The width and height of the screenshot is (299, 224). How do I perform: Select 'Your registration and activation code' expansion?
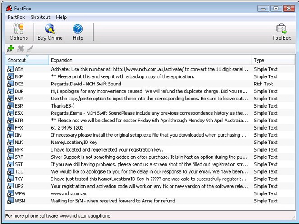(149, 186)
